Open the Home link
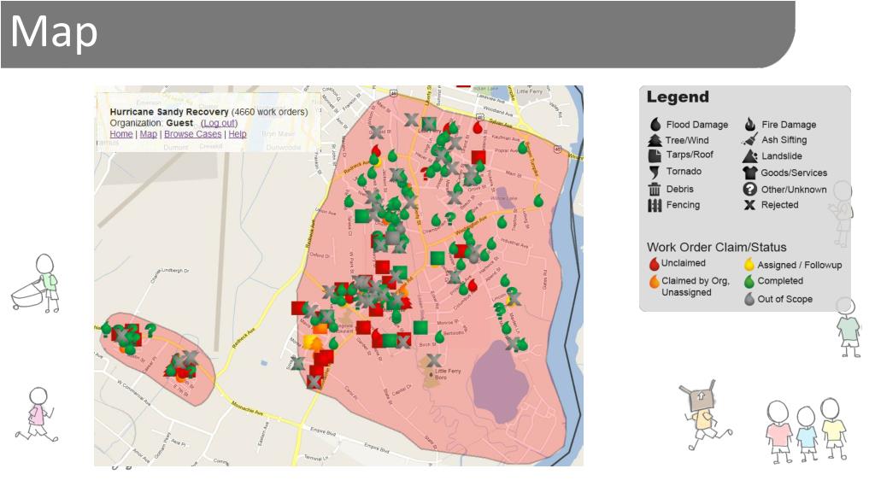Screen dimensions: 875x492 pos(121,134)
